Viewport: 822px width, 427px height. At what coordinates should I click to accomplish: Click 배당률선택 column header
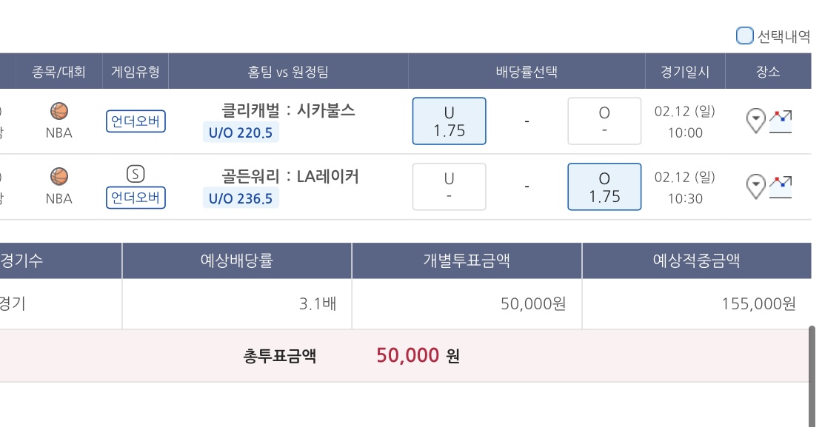527,71
